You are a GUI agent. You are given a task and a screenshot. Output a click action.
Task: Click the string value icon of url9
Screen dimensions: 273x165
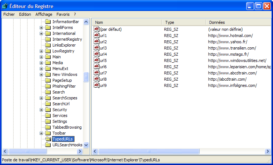click(x=97, y=85)
